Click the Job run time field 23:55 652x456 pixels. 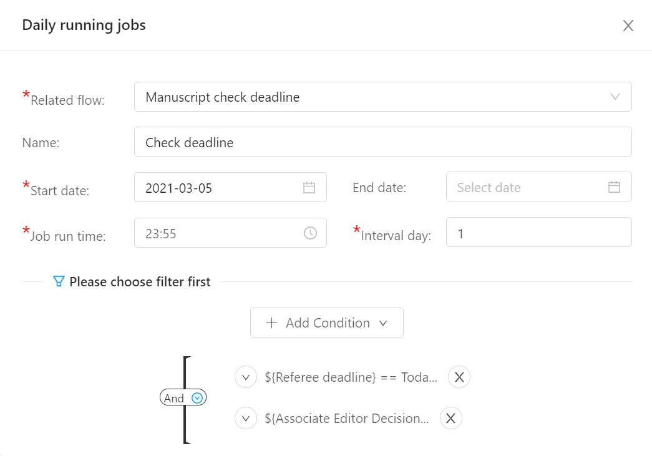coord(230,233)
